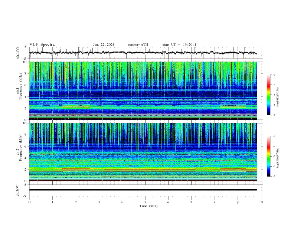Click the time axis tick label "10"
The image size is (294, 227).
point(261,202)
